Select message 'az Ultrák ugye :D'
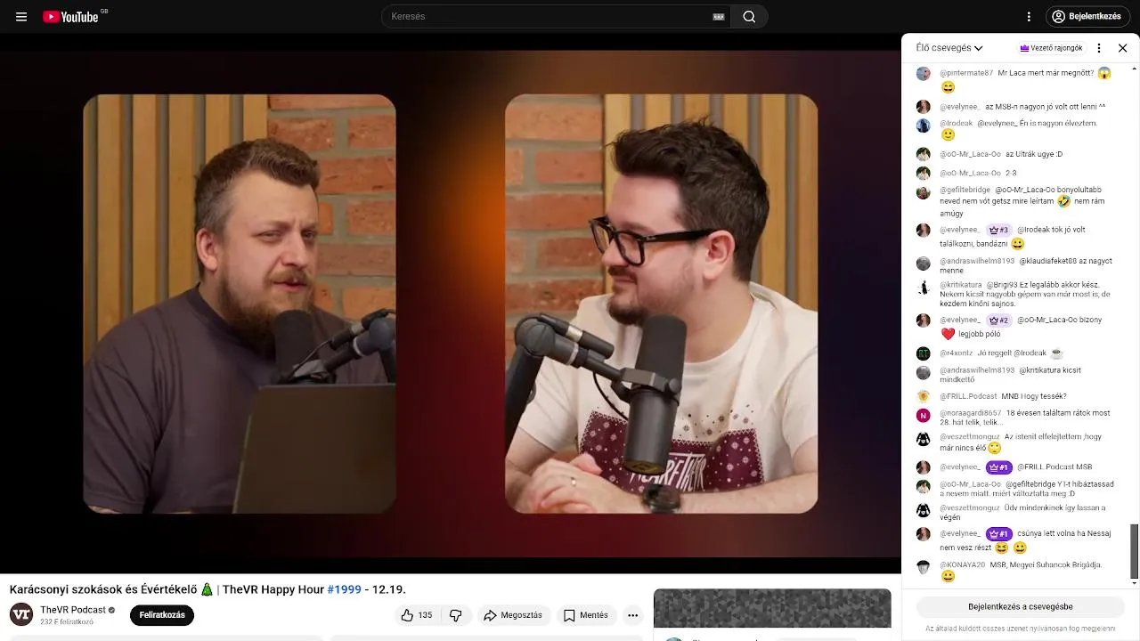 tap(1034, 154)
